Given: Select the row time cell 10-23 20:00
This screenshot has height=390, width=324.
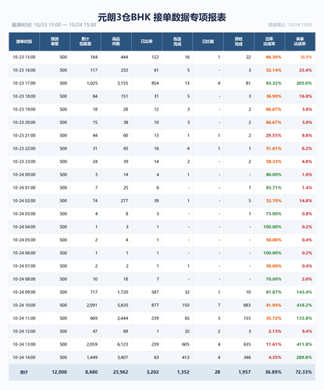Looking at the screenshot, I should (x=24, y=122).
